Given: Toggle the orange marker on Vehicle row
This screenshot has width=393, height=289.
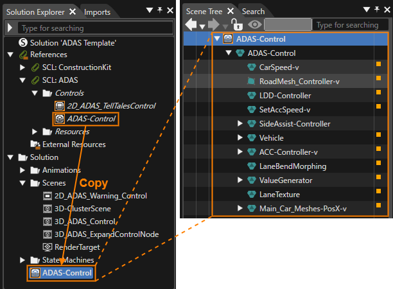Looking at the screenshot, I should point(378,135).
